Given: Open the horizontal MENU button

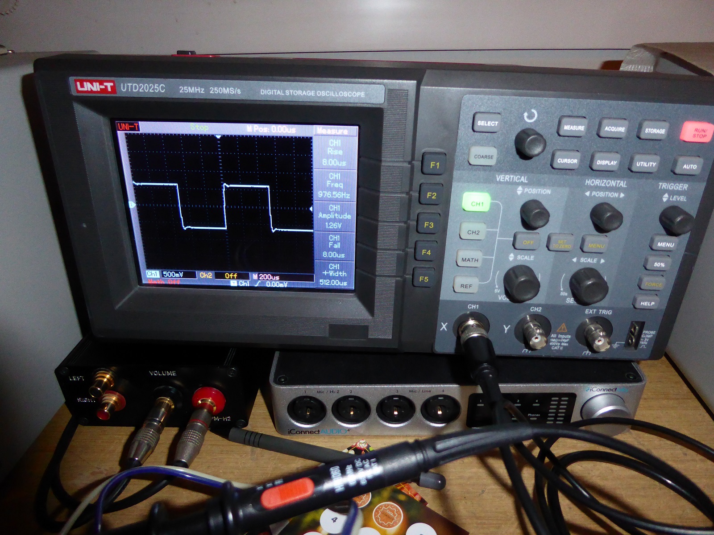Looking at the screenshot, I should pyautogui.click(x=596, y=245).
